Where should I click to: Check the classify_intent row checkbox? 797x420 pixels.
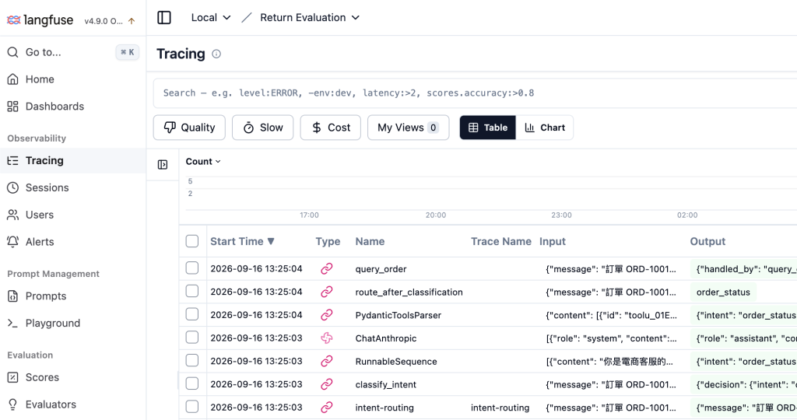pyautogui.click(x=192, y=384)
